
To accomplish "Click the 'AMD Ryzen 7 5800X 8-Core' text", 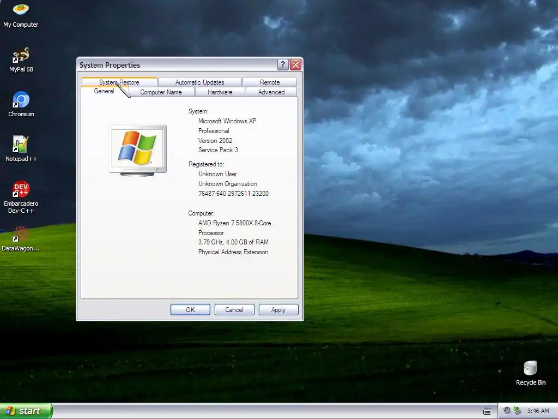I will click(234, 223).
